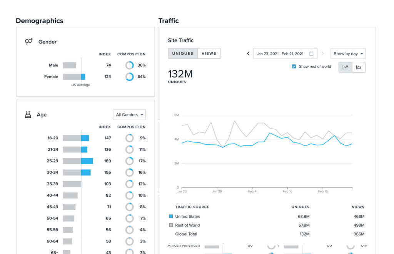Click the Male 36% composition donut
Screen dimensions: 394x254
click(130, 65)
